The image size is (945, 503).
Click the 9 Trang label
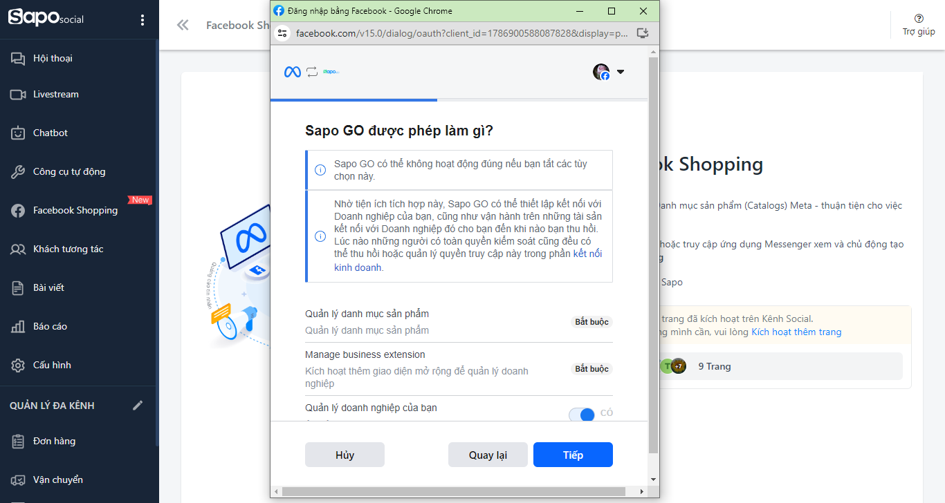[x=715, y=366]
